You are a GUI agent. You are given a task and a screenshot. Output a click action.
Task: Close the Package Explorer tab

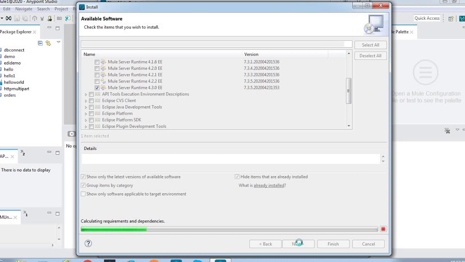coord(35,32)
